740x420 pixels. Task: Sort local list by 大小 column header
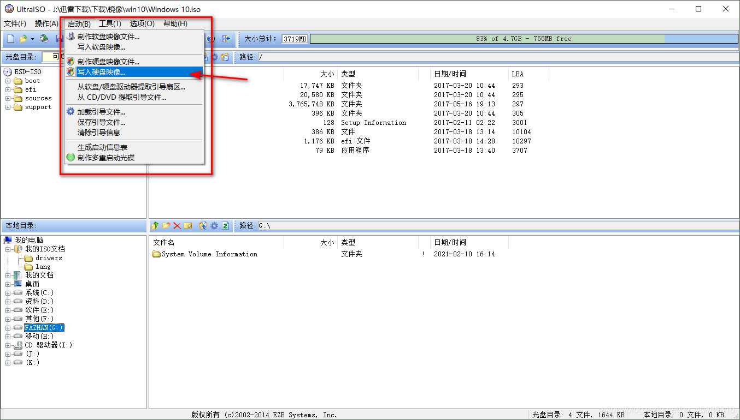(310, 242)
